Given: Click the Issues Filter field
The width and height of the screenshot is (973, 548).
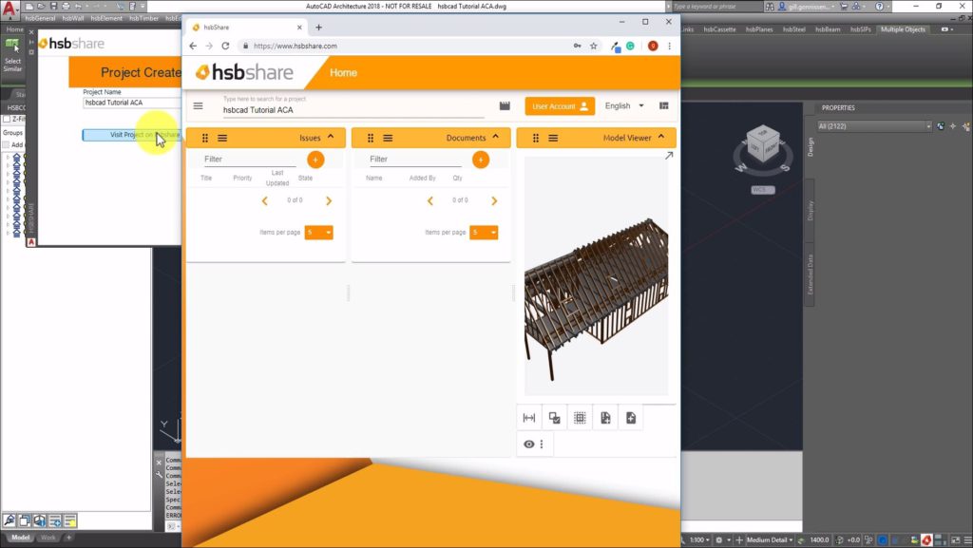Looking at the screenshot, I should point(251,160).
